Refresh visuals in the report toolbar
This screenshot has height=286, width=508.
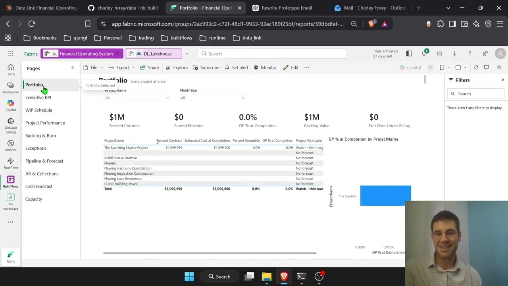tap(476, 68)
